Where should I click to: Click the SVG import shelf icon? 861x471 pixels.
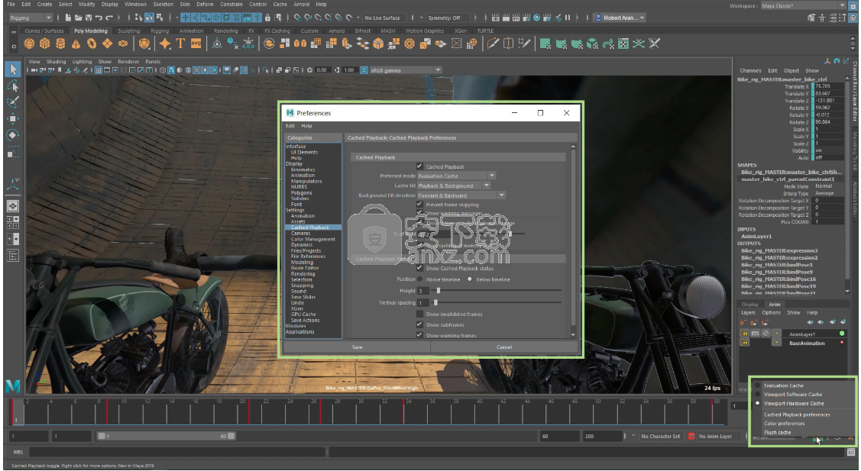click(x=196, y=44)
